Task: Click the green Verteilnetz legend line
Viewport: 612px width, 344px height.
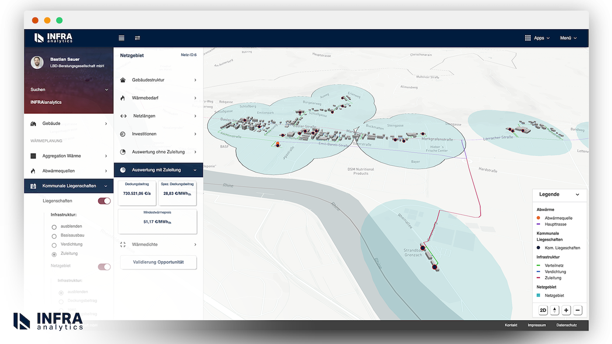Action: 539,265
